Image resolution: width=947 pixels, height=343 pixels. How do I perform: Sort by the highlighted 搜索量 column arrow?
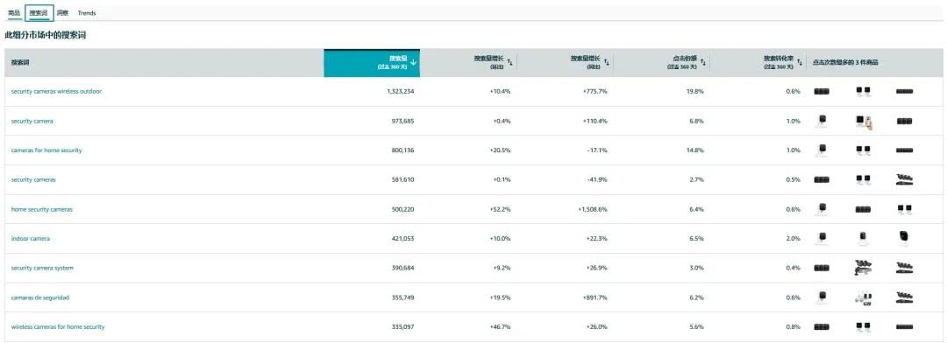414,61
